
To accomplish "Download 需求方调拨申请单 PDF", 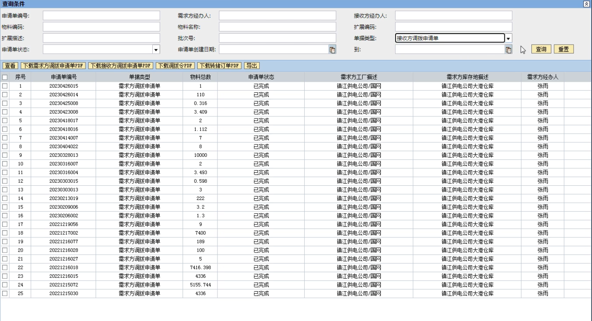I will (53, 66).
